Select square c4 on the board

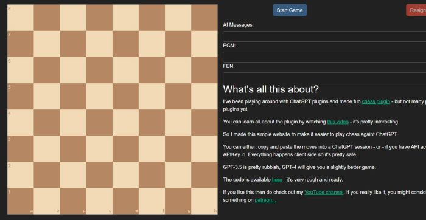(73, 122)
